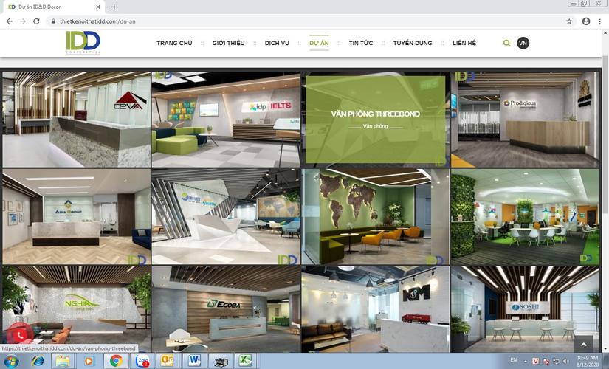Open a new browser tab
The width and height of the screenshot is (609, 369).
pyautogui.click(x=114, y=7)
